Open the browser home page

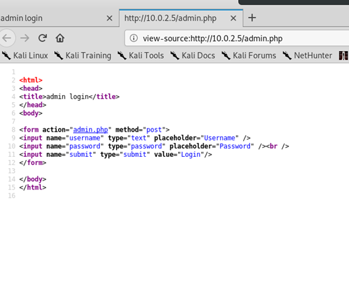(60, 38)
